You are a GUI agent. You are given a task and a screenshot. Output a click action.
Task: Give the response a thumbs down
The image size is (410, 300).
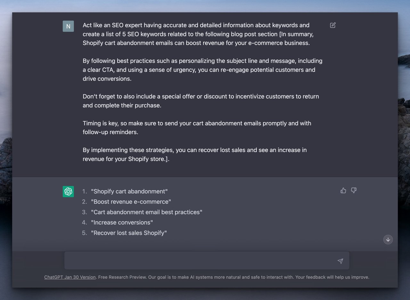354,191
